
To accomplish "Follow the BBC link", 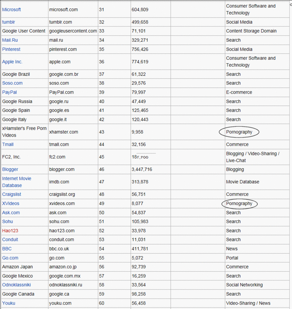I will 7,249.
